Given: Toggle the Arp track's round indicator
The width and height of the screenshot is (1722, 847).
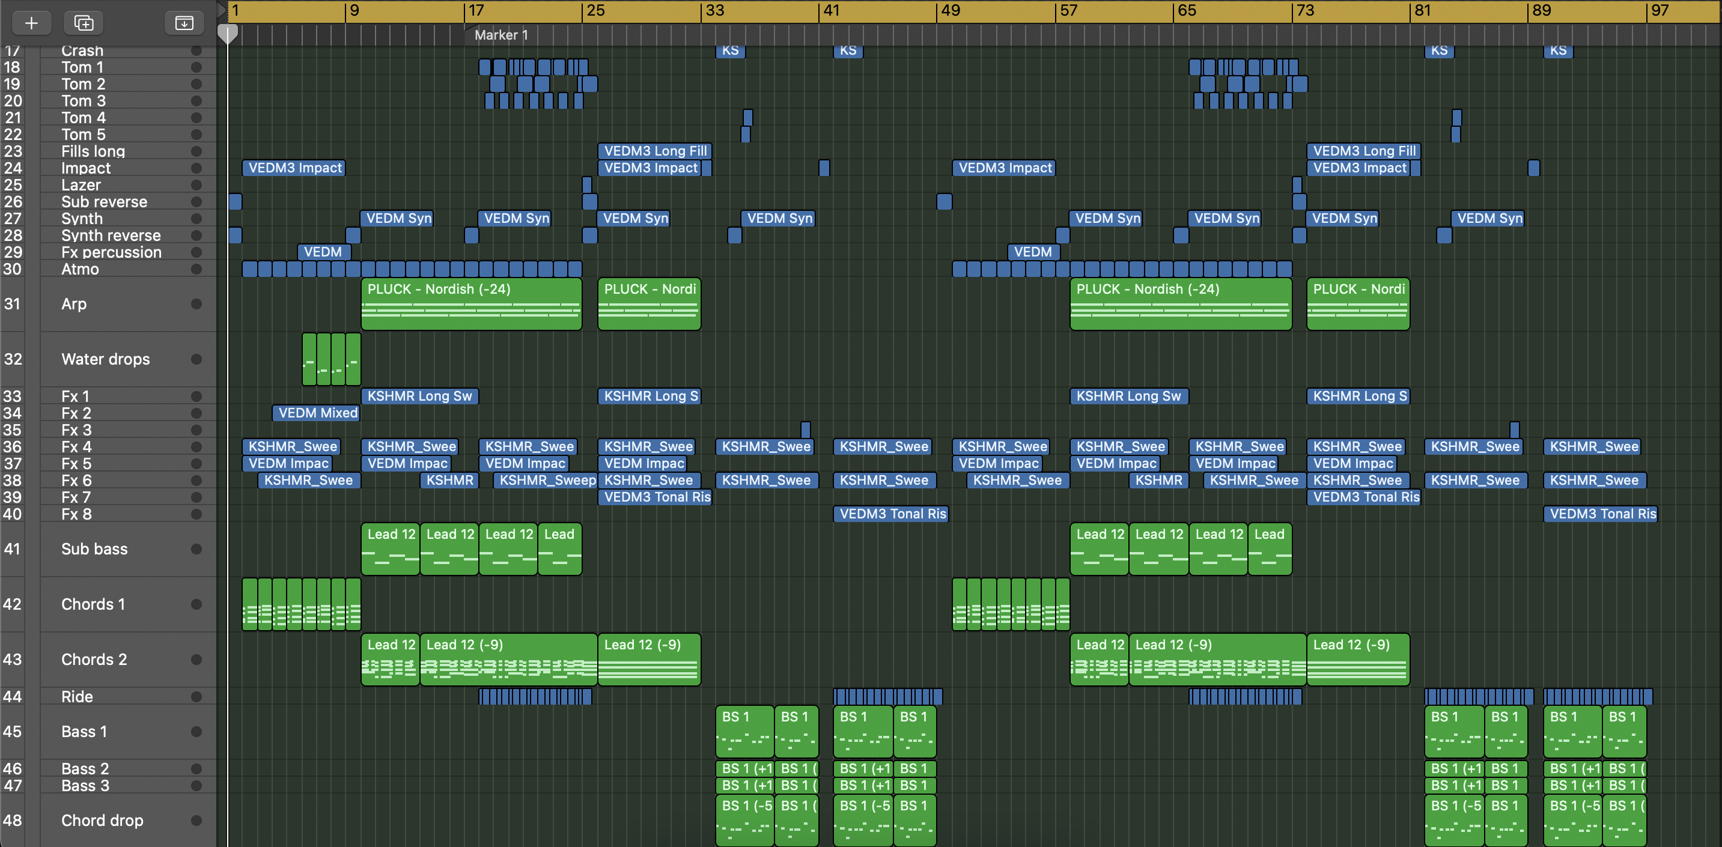Looking at the screenshot, I should pos(196,304).
